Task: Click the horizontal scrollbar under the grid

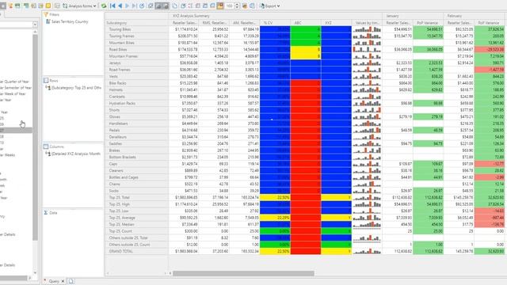Action: pos(243,273)
